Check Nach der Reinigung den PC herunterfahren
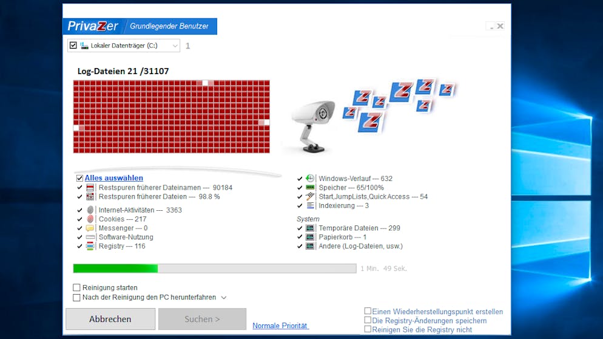The image size is (603, 339). [76, 298]
